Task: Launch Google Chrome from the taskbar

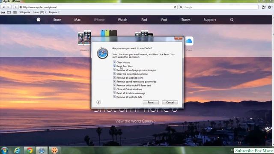Action: coord(30,150)
